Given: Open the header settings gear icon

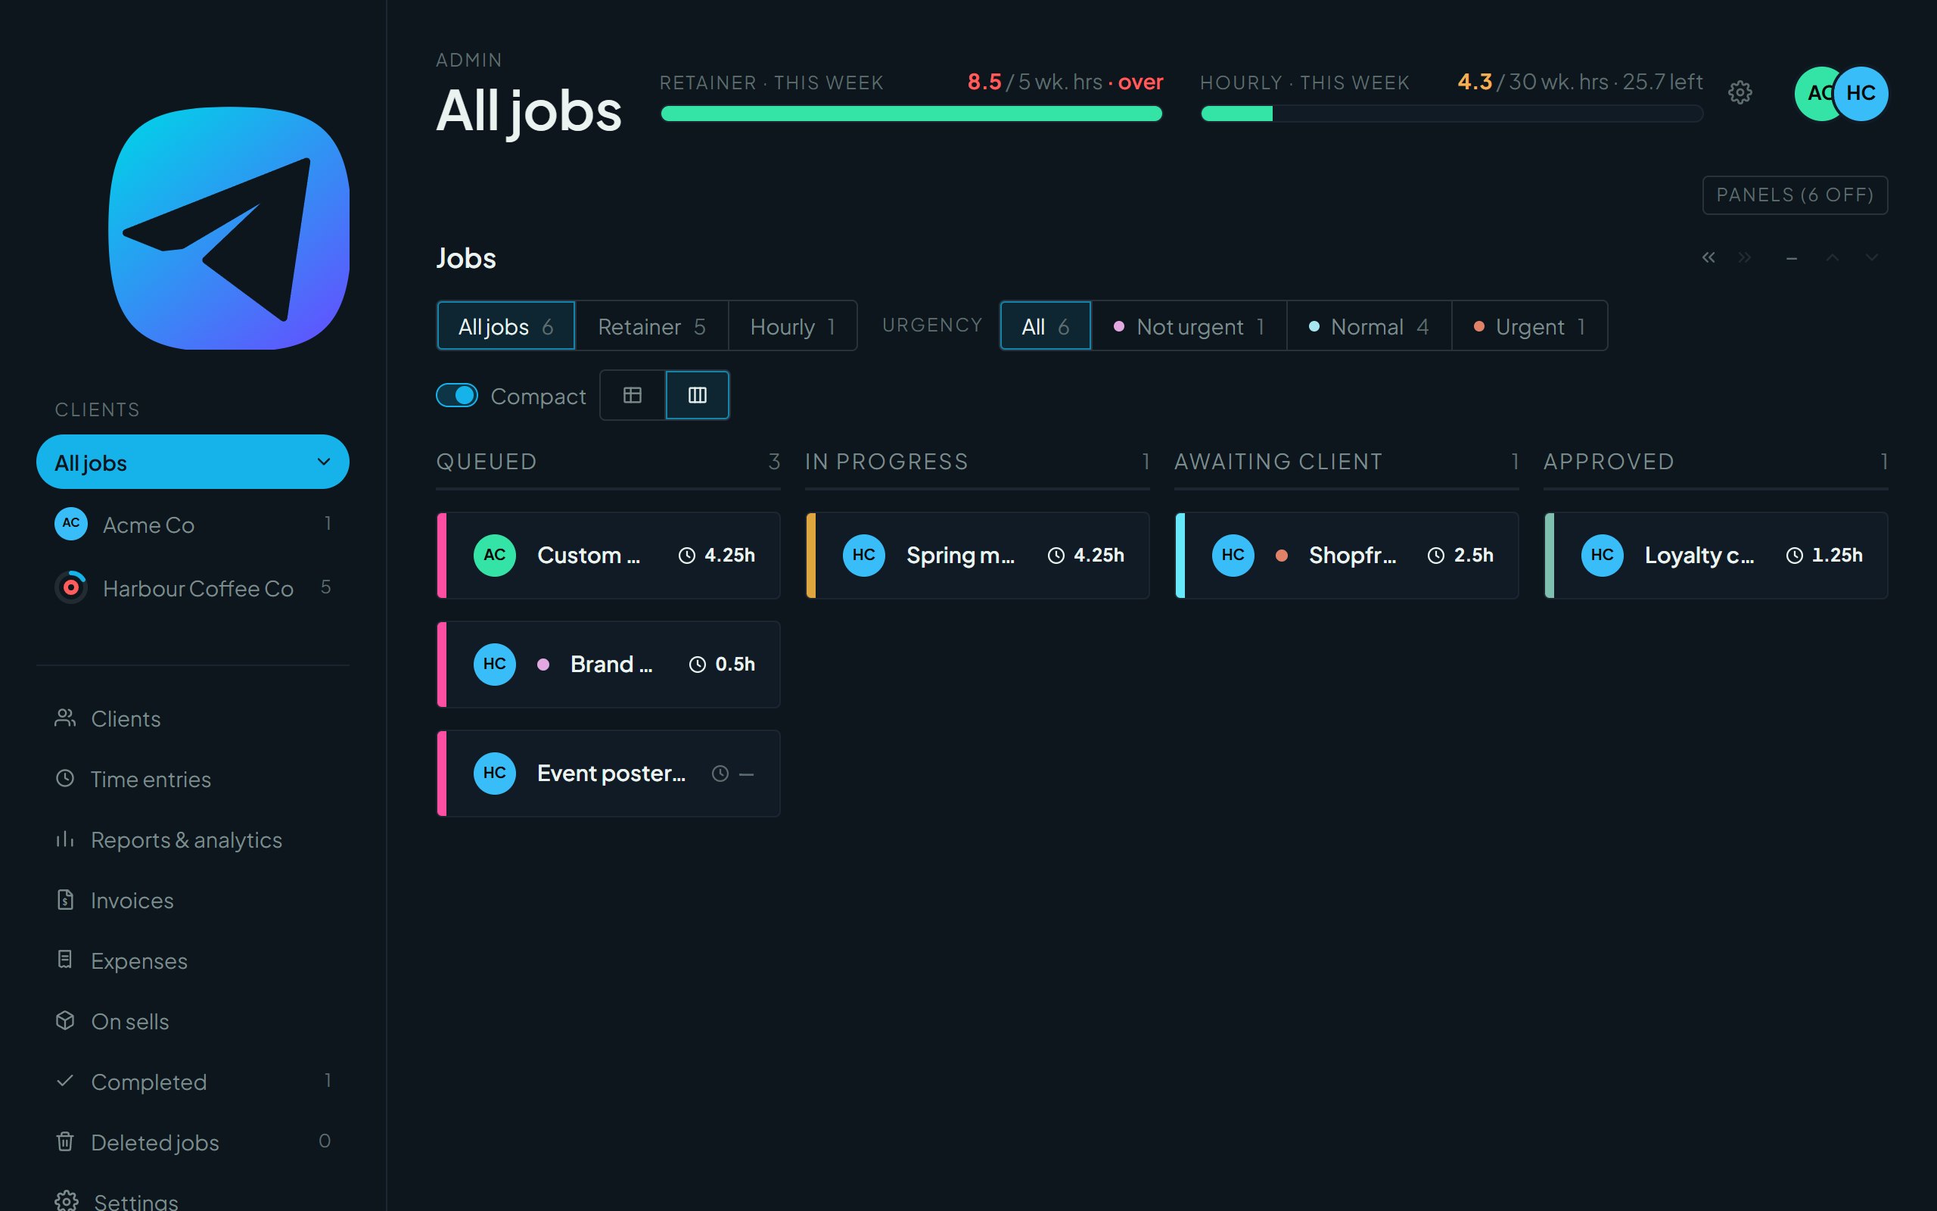Looking at the screenshot, I should click(1740, 92).
